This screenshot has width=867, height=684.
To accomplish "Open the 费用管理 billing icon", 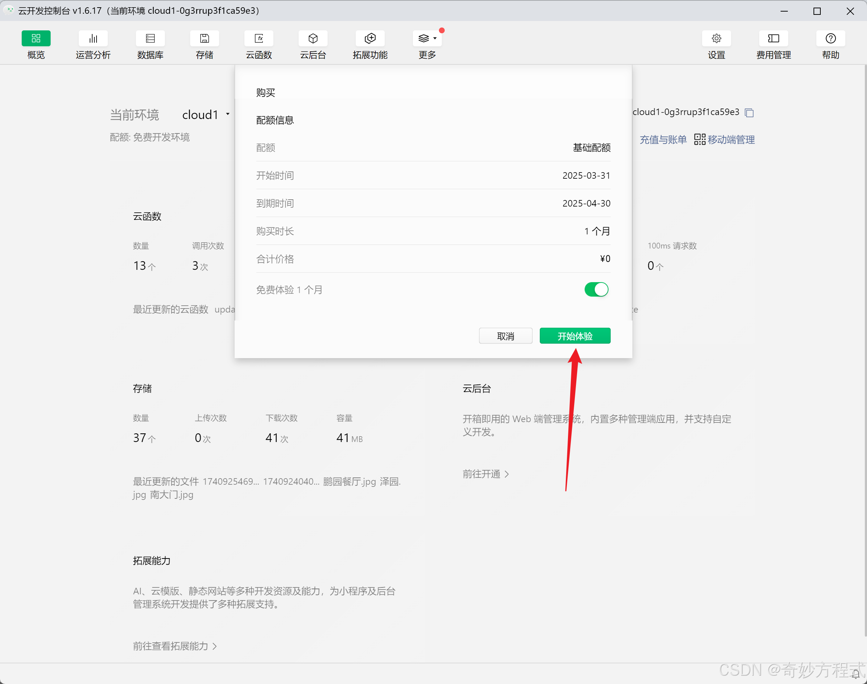I will pos(773,38).
